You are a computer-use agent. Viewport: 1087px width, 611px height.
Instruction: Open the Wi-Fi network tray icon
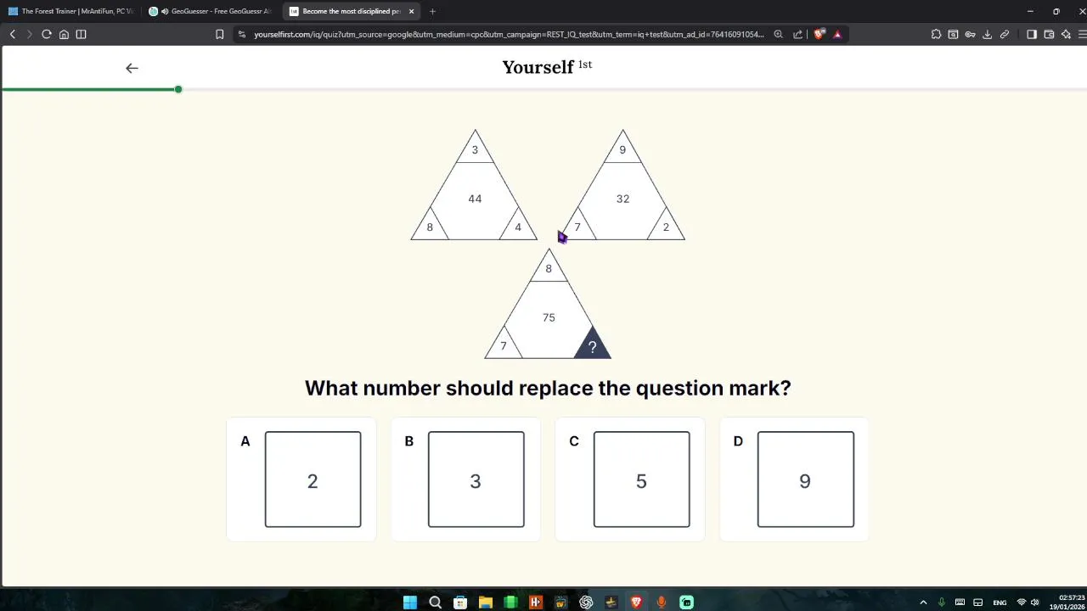(x=1022, y=603)
